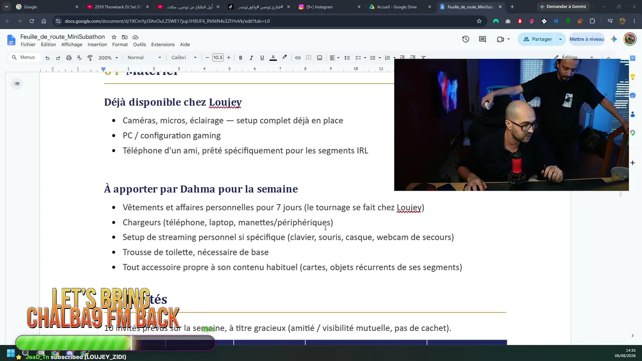
Task: Open the Google Docs home page
Action: [12, 40]
